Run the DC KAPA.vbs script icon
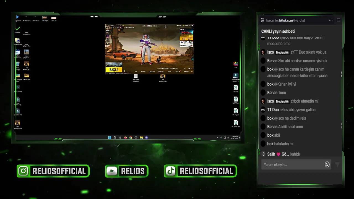354x199 pixels. coord(236,124)
